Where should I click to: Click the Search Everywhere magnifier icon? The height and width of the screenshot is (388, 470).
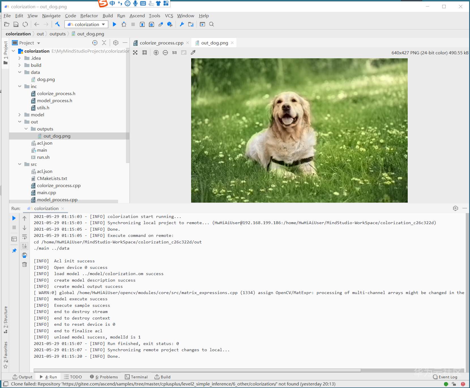coord(212,24)
